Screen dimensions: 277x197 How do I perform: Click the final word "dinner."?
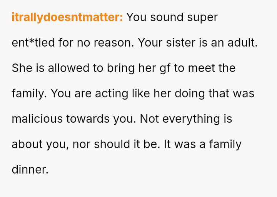[30, 170]
